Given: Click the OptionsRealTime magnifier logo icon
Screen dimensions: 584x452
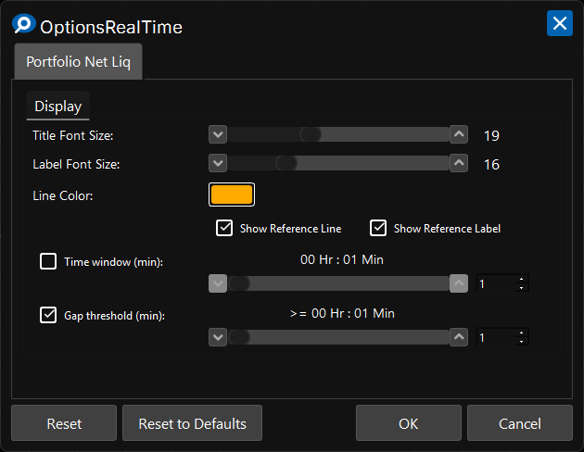Looking at the screenshot, I should click(24, 25).
